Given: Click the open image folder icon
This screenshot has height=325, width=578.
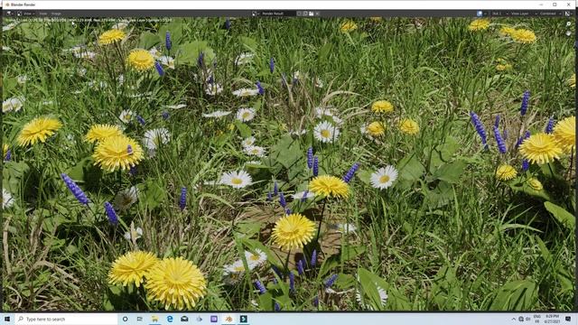Looking at the screenshot, I should click(x=311, y=14).
